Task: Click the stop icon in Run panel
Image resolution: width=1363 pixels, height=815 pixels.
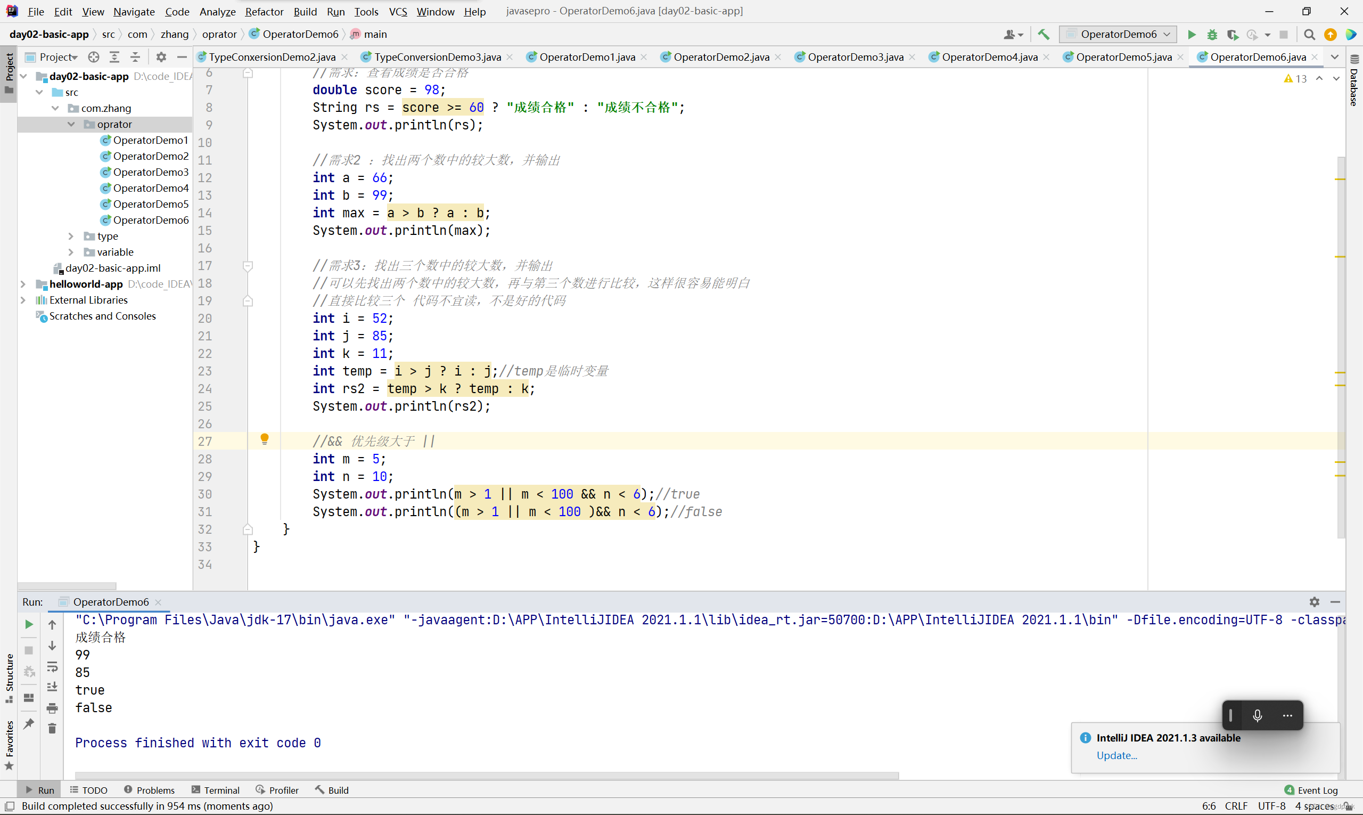Action: click(x=29, y=650)
